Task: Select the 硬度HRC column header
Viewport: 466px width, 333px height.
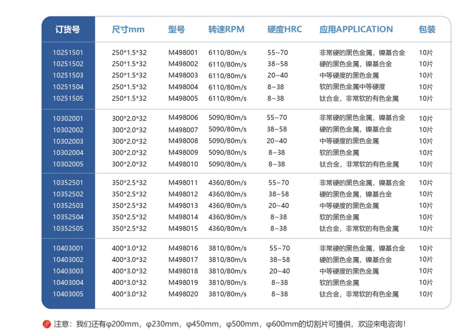Action: tap(284, 29)
